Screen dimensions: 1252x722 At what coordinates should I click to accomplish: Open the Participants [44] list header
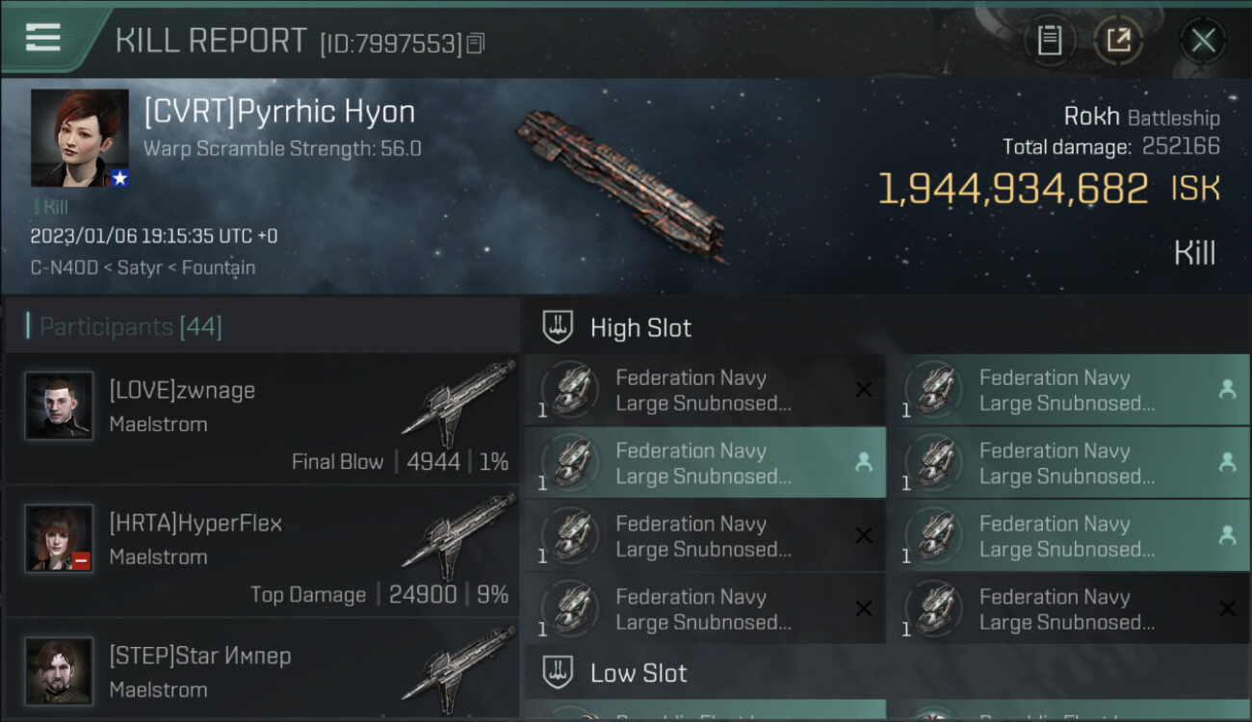click(x=130, y=327)
